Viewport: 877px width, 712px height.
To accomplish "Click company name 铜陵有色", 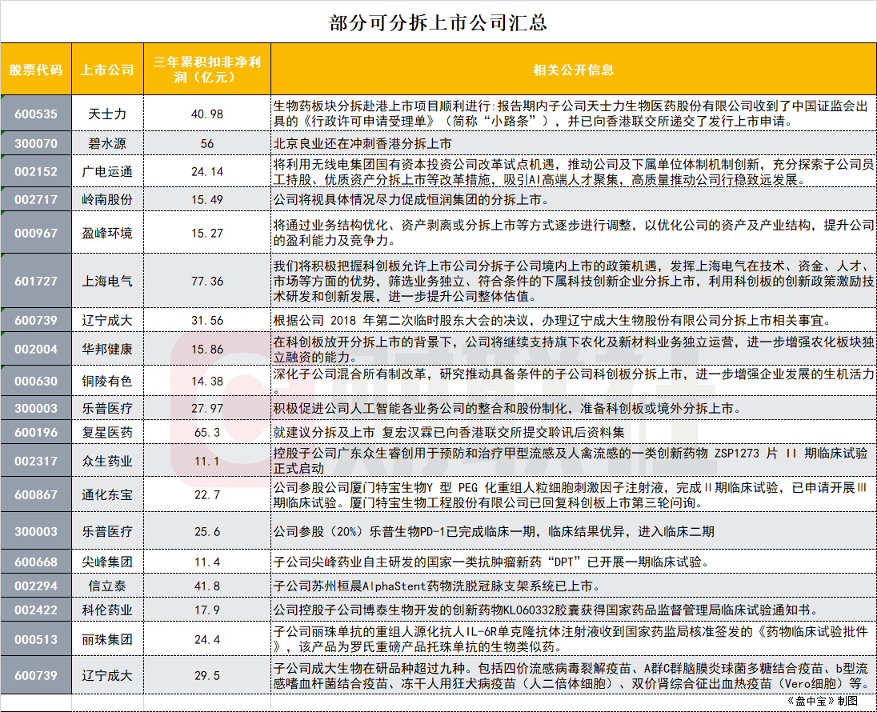I will click(107, 381).
